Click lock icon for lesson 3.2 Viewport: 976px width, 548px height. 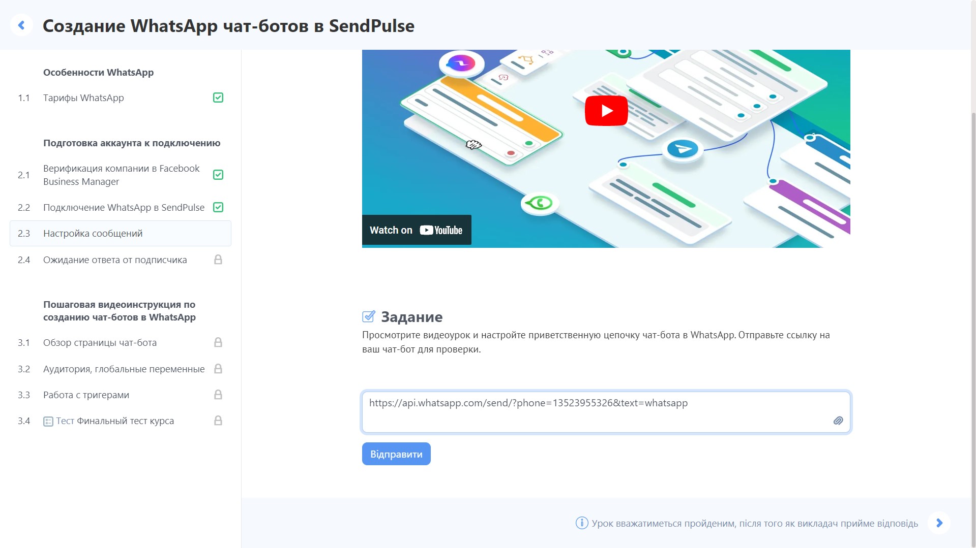click(218, 369)
